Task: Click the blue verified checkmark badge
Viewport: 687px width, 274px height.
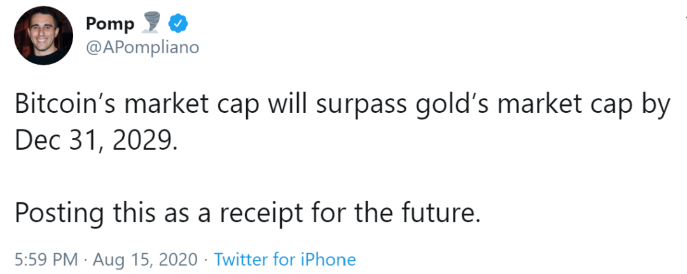Action: coord(178,23)
